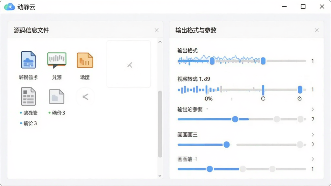Close the 源码信息文件 panel
The image size is (331, 186).
click(156, 30)
